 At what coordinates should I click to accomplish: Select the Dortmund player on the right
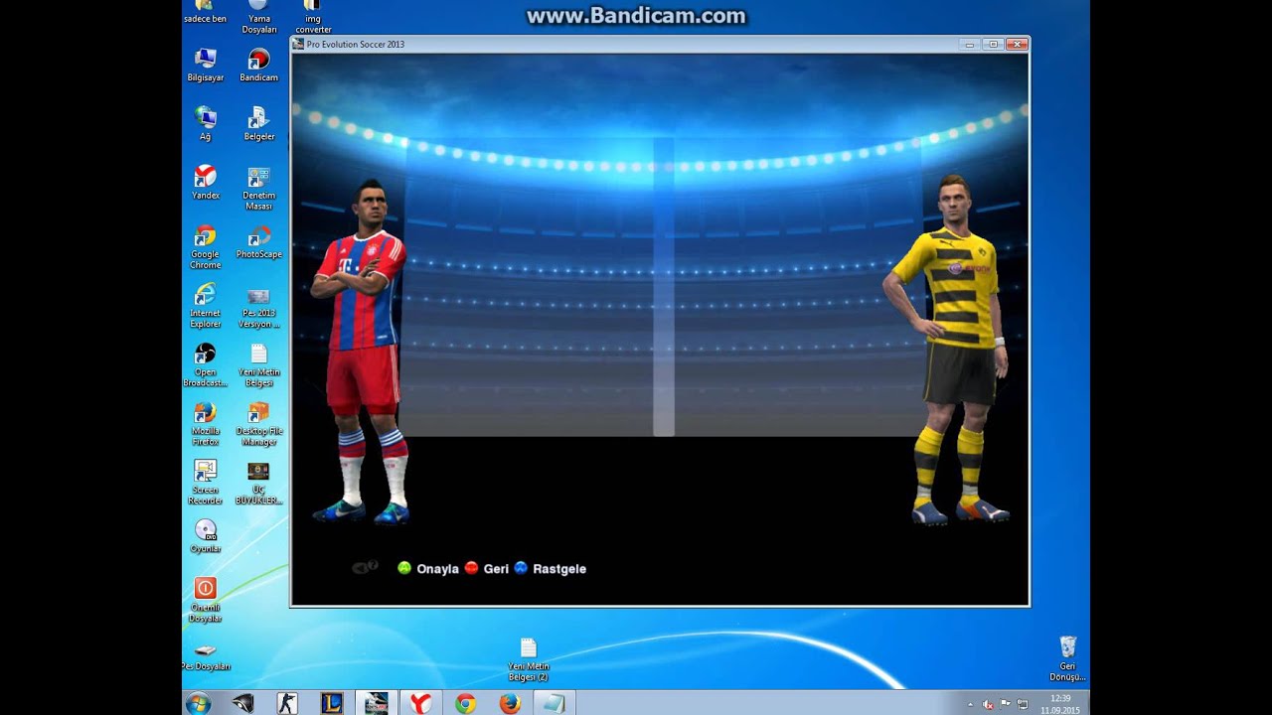(947, 350)
